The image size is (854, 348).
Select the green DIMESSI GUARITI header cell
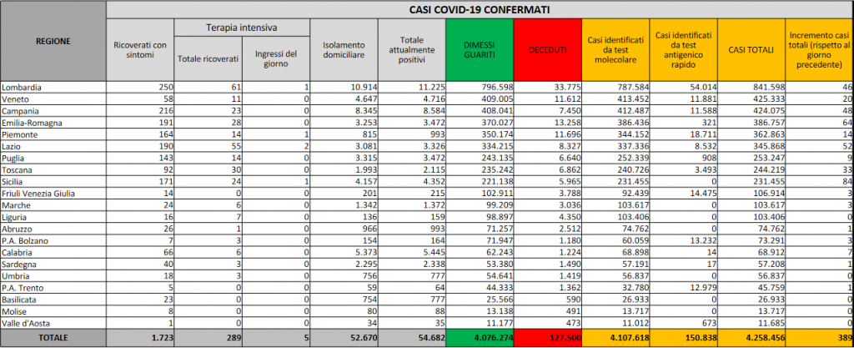[x=479, y=50]
